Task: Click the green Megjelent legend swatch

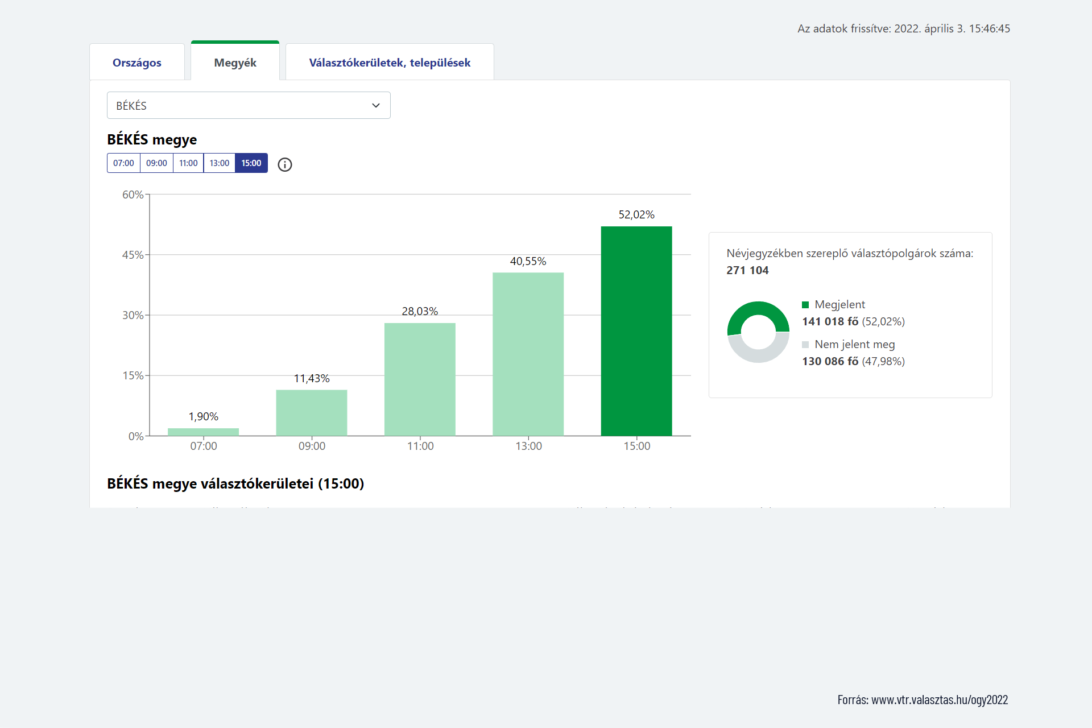Action: click(805, 305)
